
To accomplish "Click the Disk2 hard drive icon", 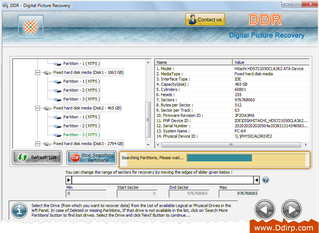I will click(x=47, y=108).
